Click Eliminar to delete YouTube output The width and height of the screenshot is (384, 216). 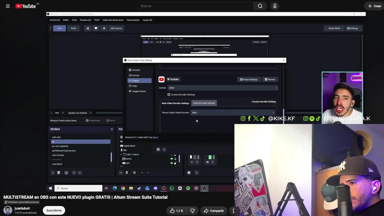click(x=270, y=79)
